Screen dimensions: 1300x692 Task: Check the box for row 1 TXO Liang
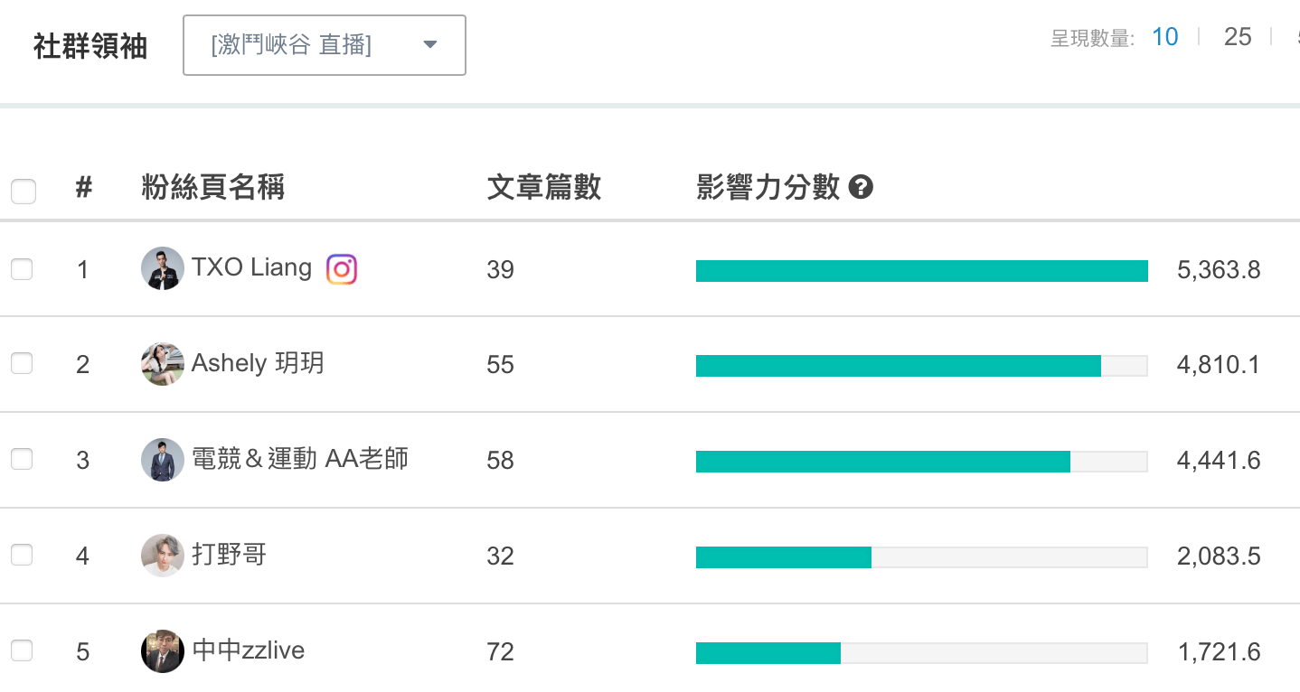click(22, 268)
